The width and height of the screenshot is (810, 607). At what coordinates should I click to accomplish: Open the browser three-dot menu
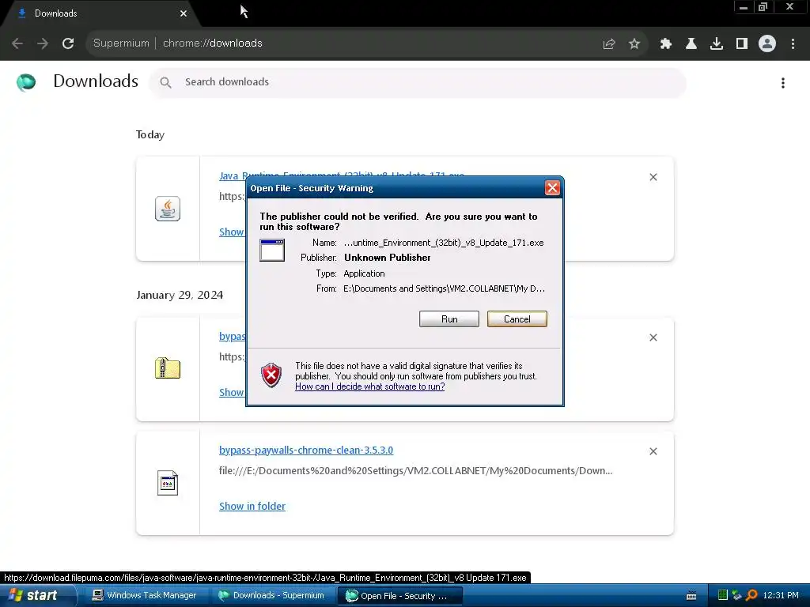point(793,44)
